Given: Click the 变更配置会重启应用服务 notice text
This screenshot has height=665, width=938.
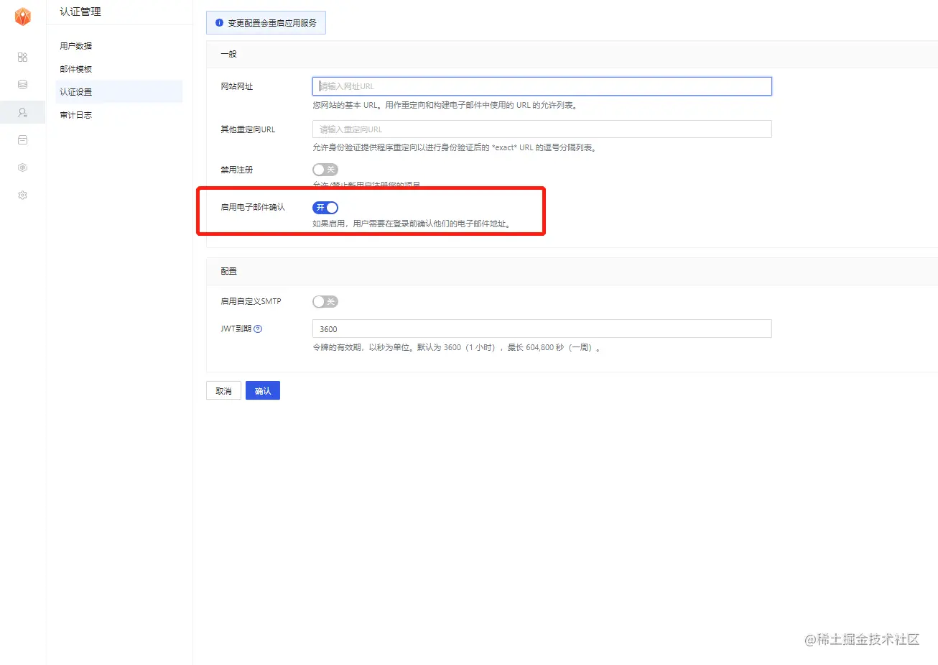Looking at the screenshot, I should click(272, 23).
